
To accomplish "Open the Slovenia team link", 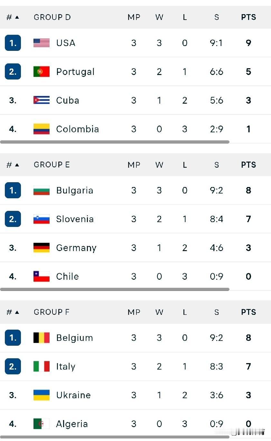I will [x=75, y=219].
